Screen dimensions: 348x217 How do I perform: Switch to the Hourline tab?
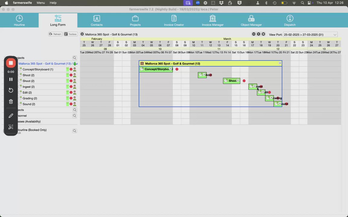pyautogui.click(x=19, y=20)
